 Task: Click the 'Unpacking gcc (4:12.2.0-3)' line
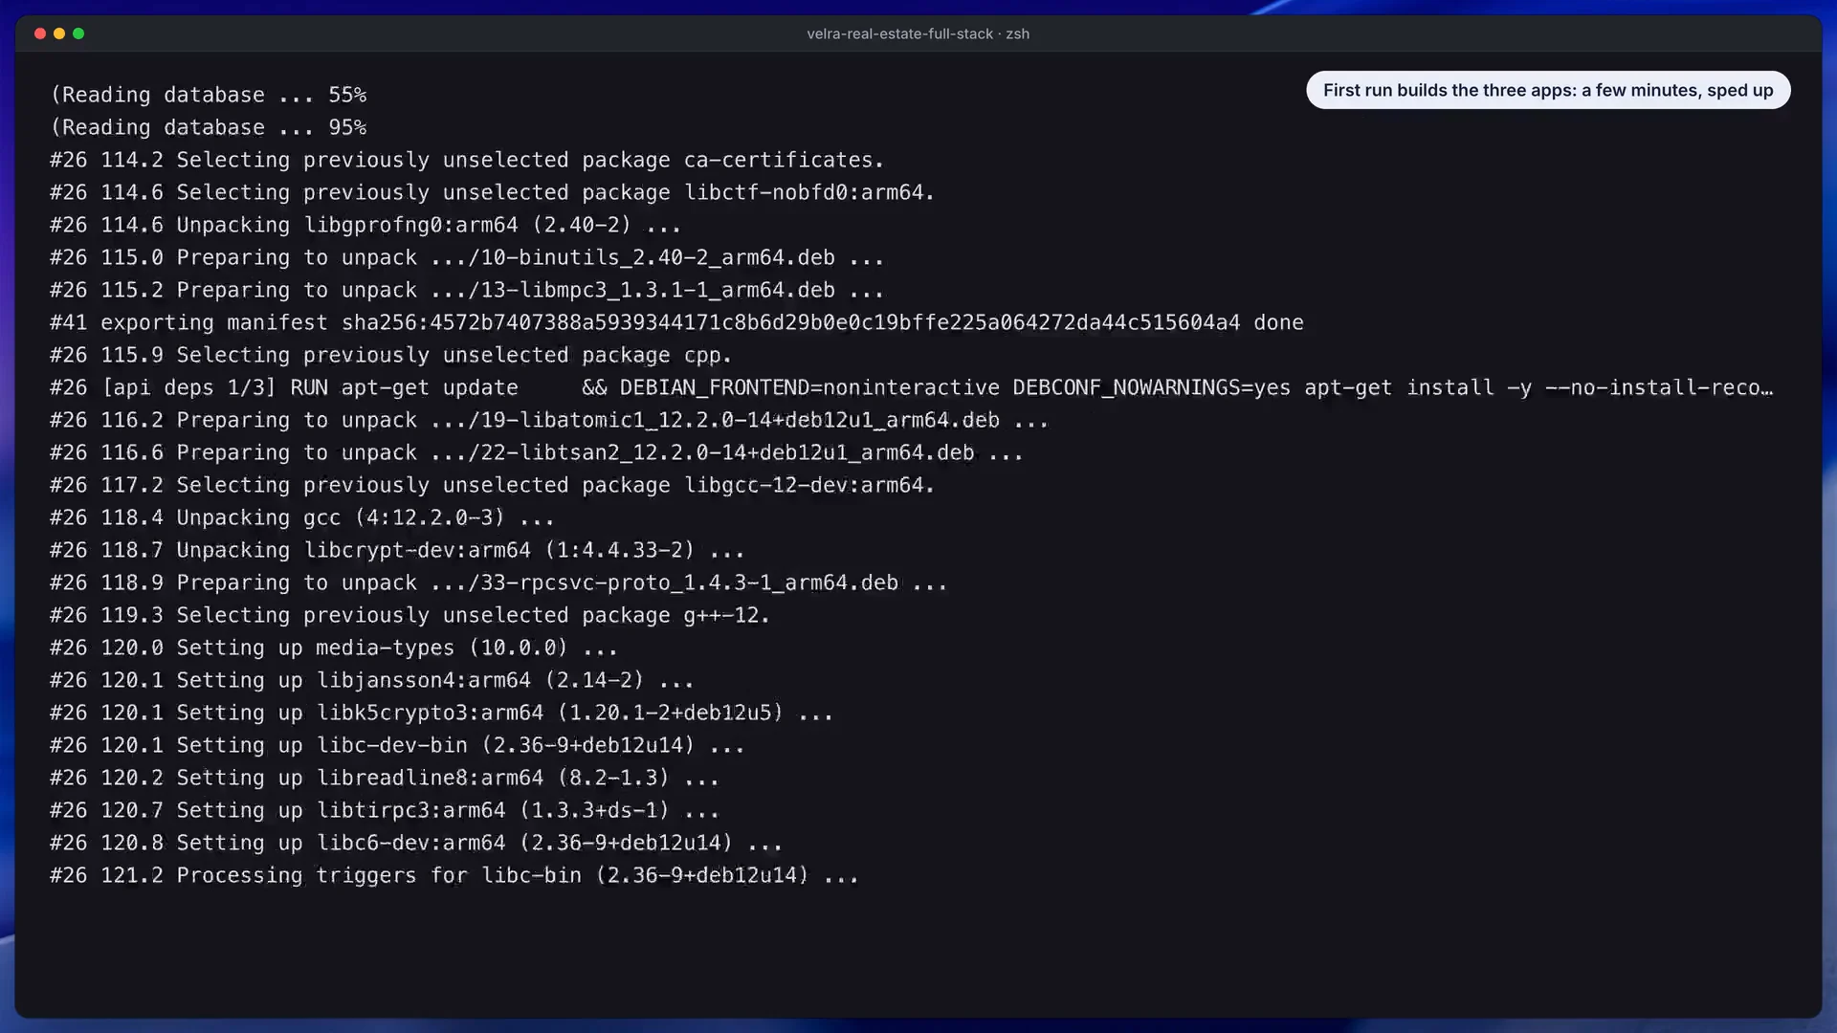coord(302,517)
